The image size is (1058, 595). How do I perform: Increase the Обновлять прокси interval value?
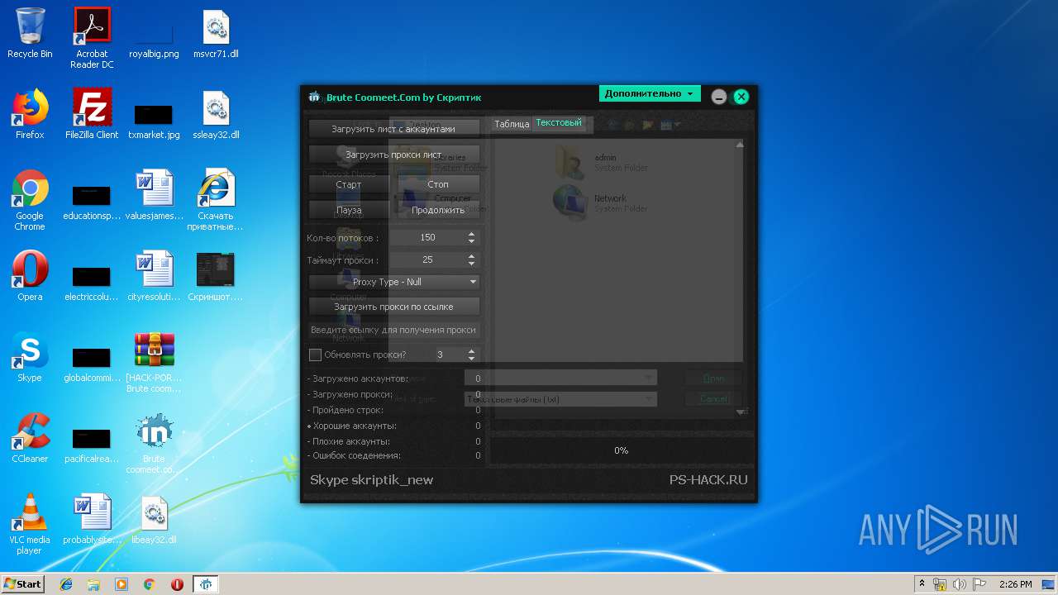[471, 351]
